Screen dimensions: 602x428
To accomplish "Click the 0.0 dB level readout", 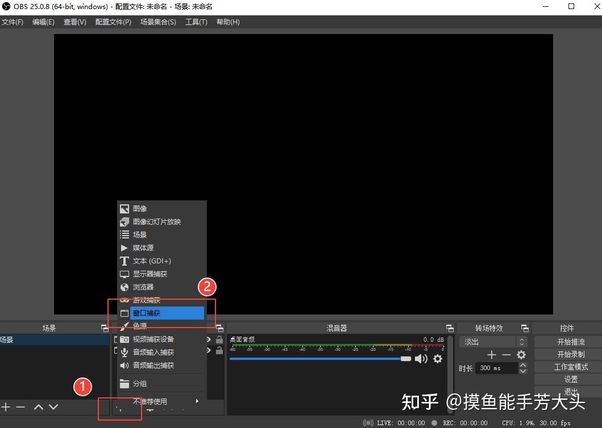I will click(x=434, y=339).
